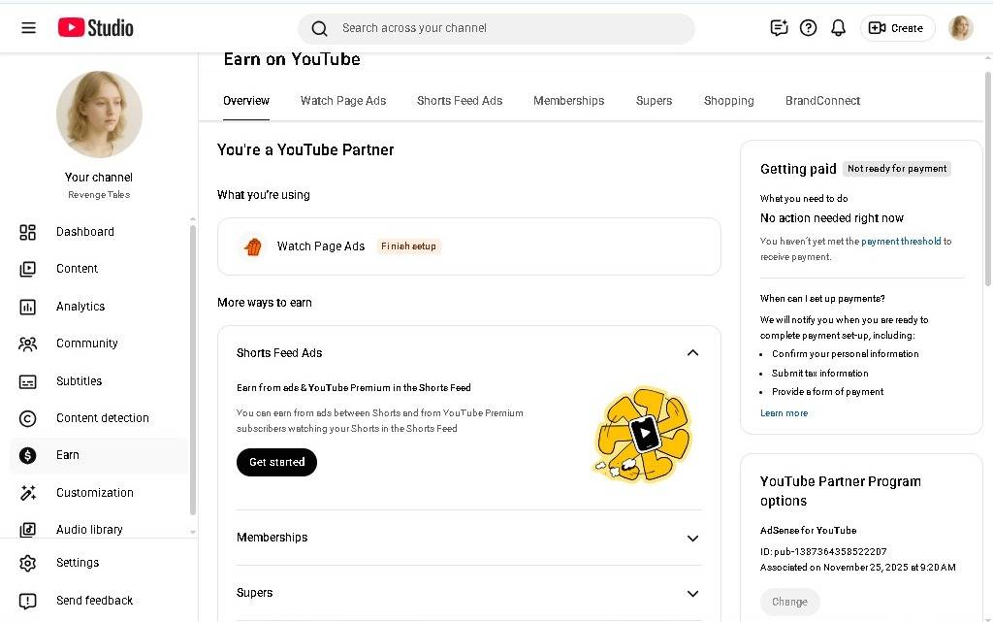Expand the Supers section
993x622 pixels.
point(692,594)
